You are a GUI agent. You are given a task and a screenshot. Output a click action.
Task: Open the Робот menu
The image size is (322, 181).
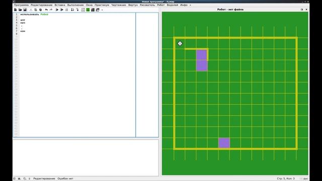coord(161,5)
